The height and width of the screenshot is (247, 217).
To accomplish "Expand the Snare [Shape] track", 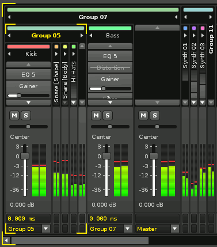I will tap(56, 54).
